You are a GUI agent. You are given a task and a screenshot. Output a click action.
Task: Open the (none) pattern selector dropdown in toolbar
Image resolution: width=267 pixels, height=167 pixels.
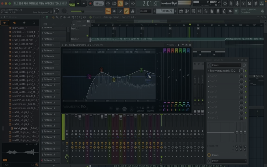145,11
